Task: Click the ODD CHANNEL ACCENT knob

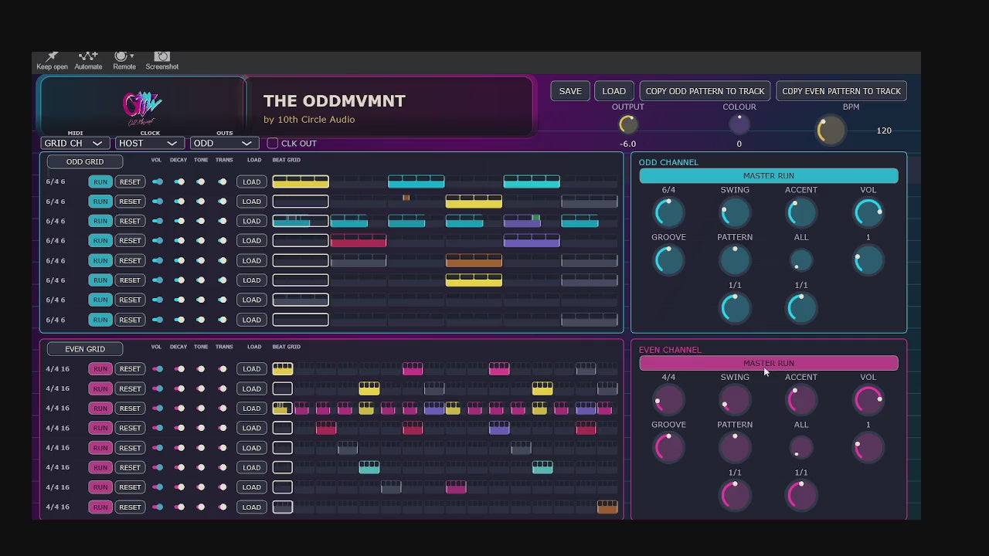Action: (801, 212)
